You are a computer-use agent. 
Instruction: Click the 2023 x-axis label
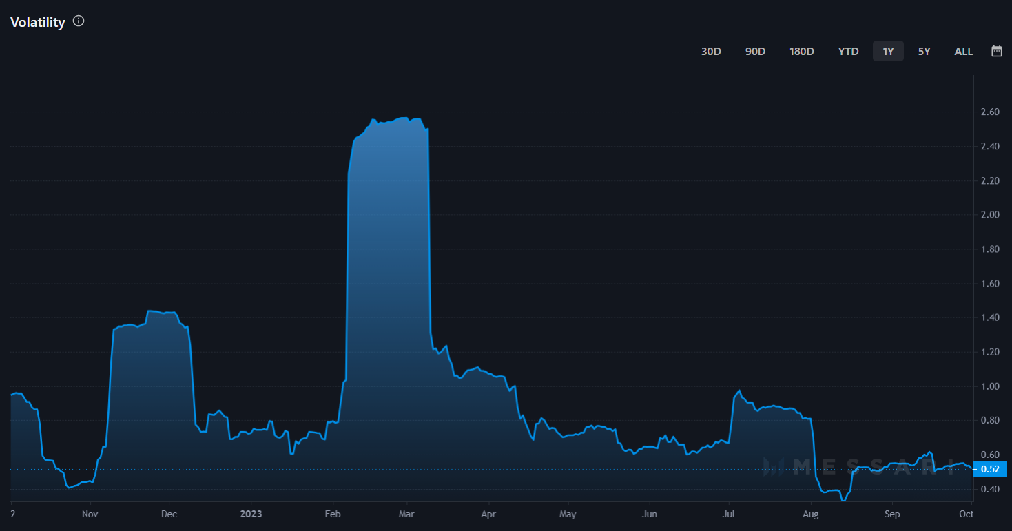coord(251,514)
